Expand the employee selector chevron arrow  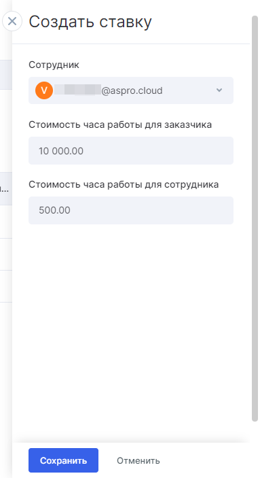[x=219, y=90]
